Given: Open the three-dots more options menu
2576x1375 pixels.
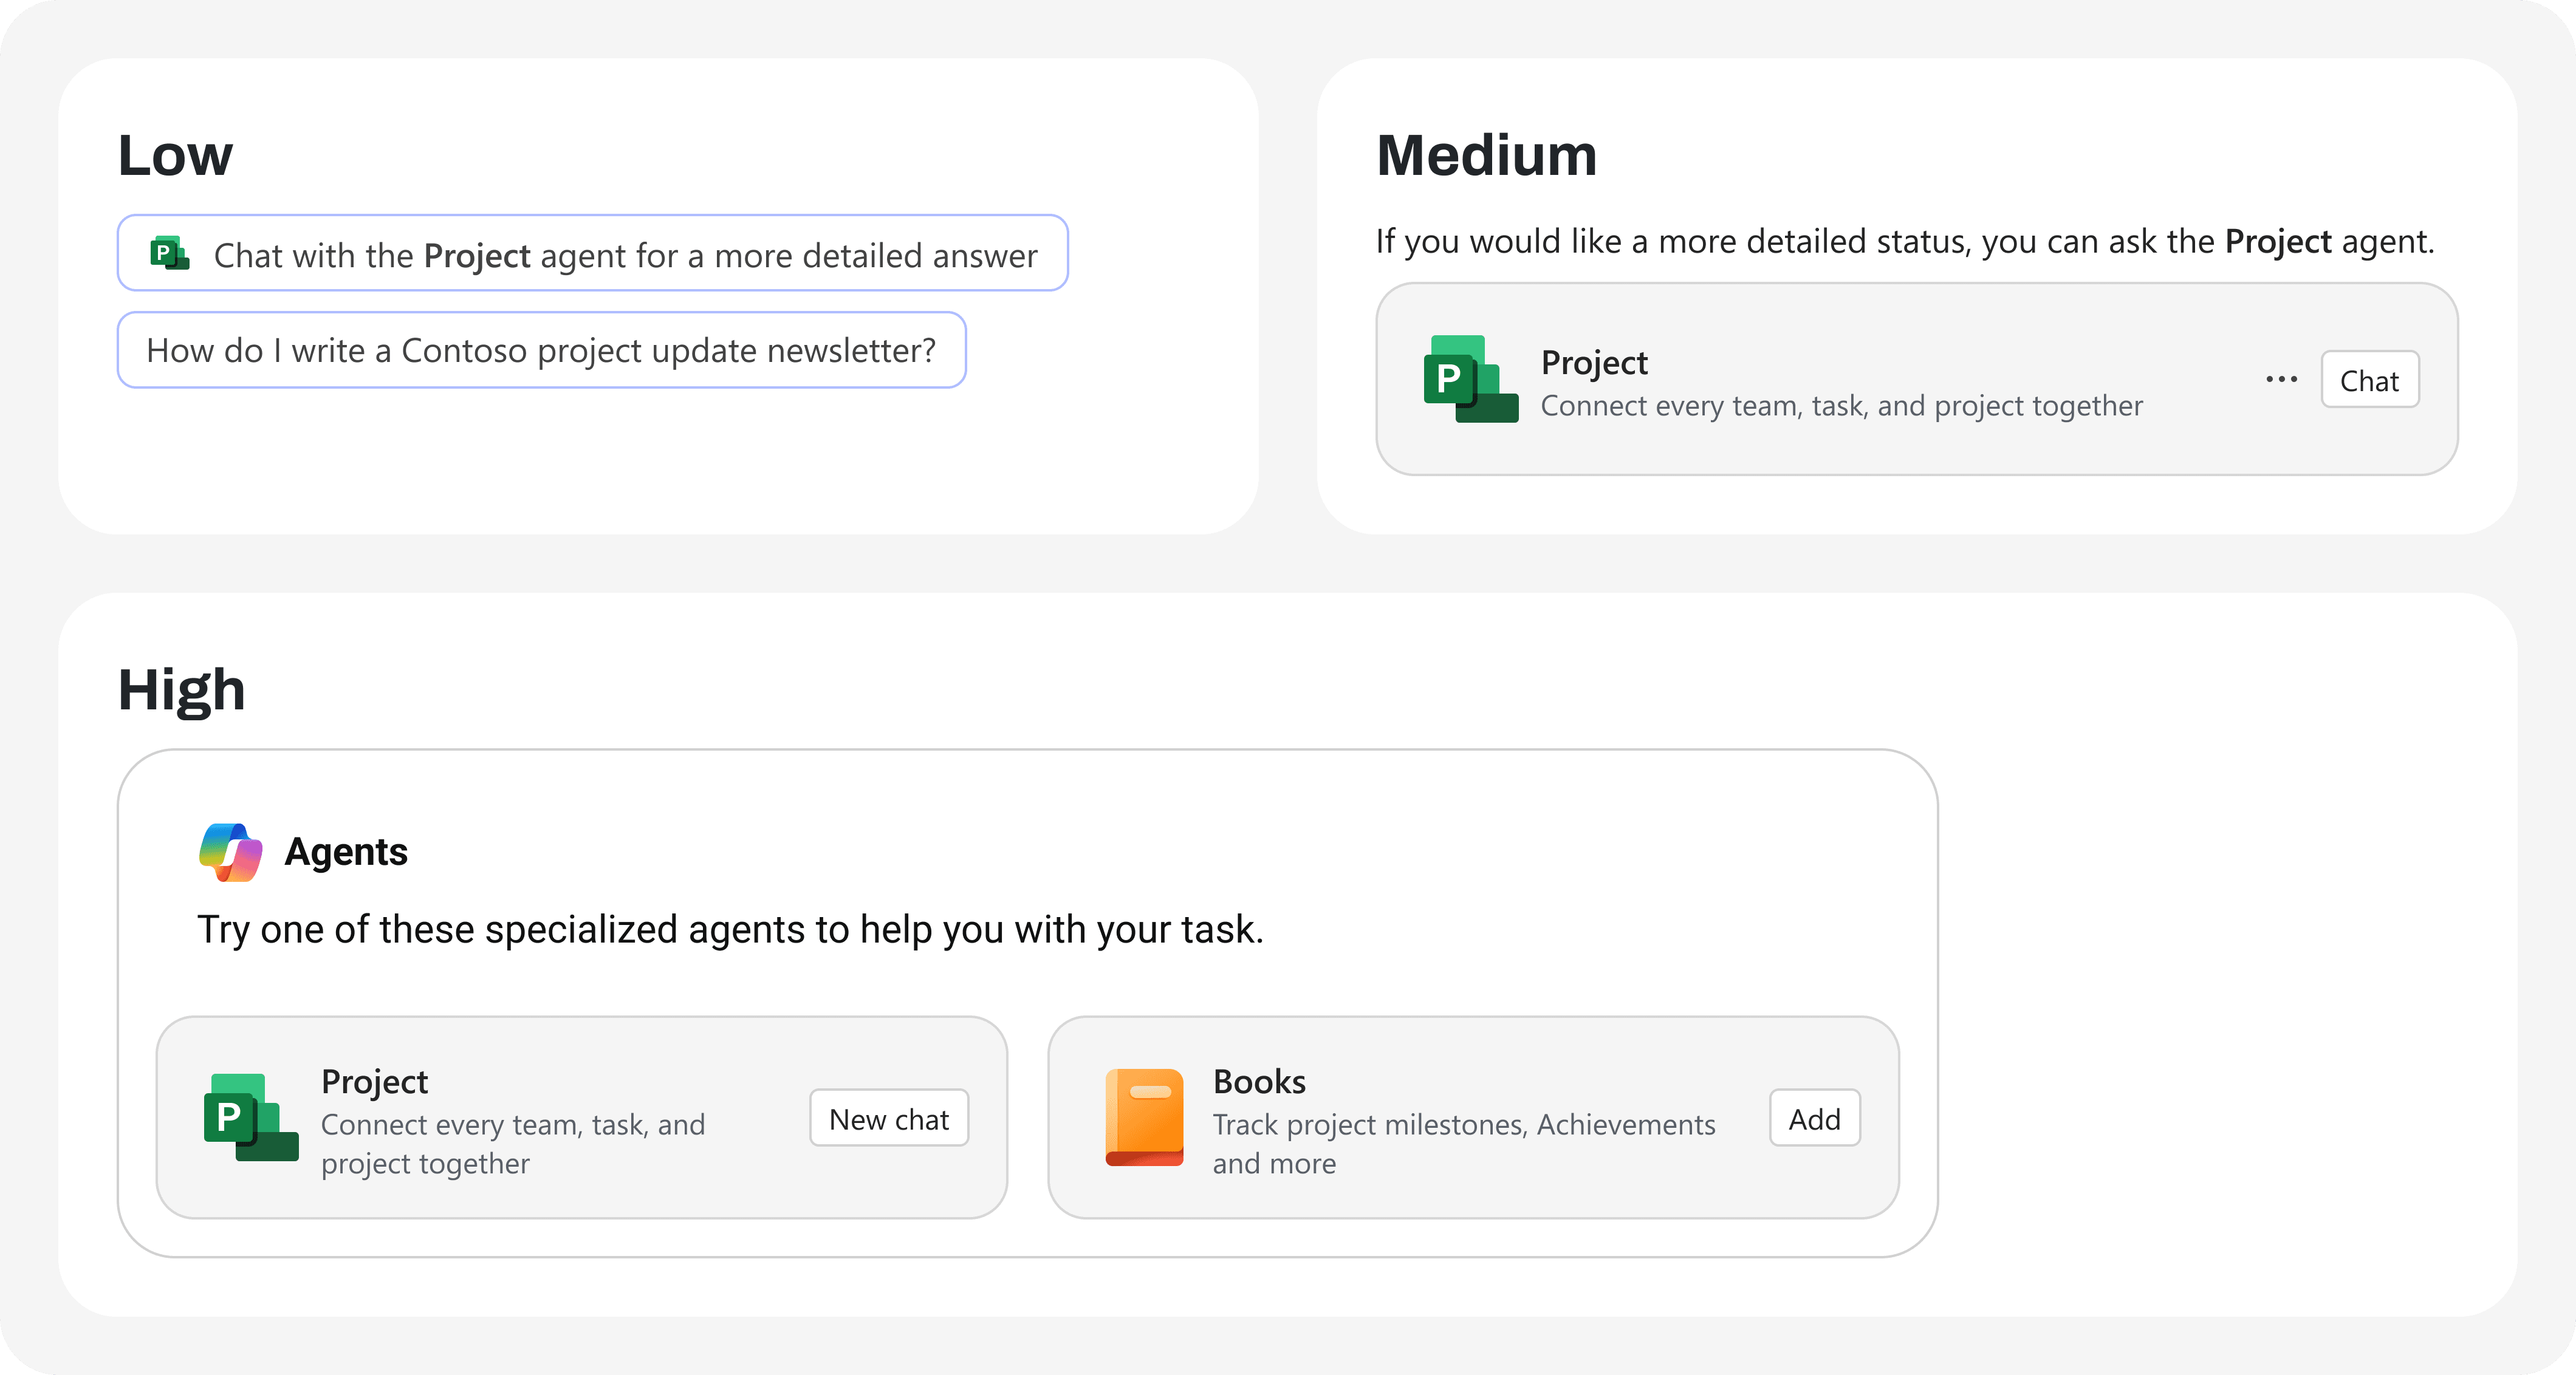Looking at the screenshot, I should point(2281,379).
